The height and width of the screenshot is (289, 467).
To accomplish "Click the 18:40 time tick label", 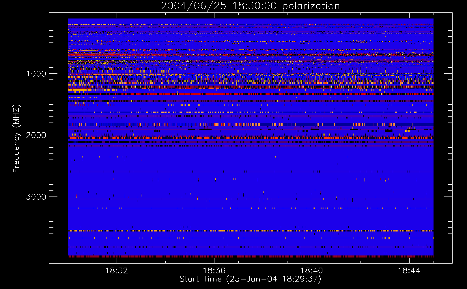I will (312, 271).
